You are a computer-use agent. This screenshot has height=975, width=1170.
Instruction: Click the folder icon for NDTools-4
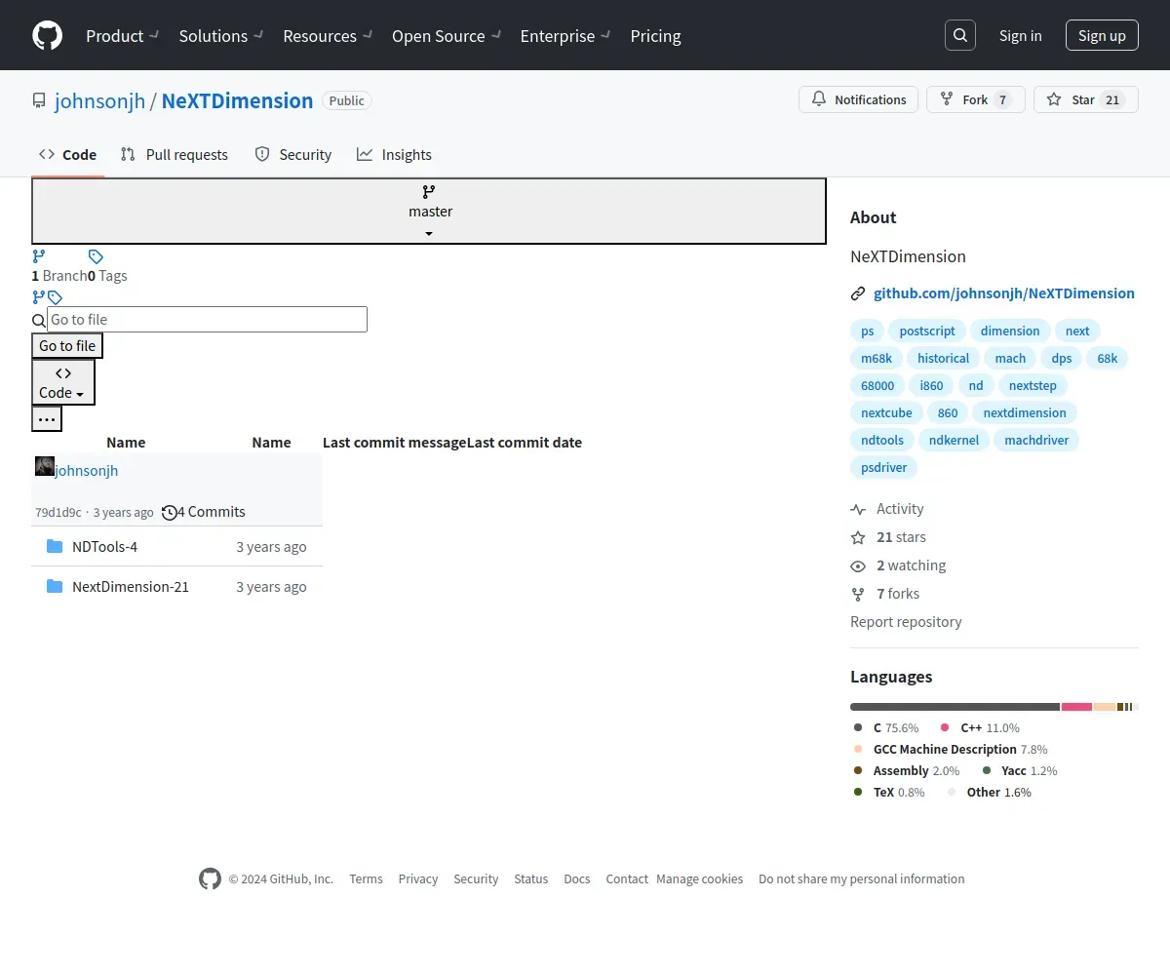click(x=55, y=546)
